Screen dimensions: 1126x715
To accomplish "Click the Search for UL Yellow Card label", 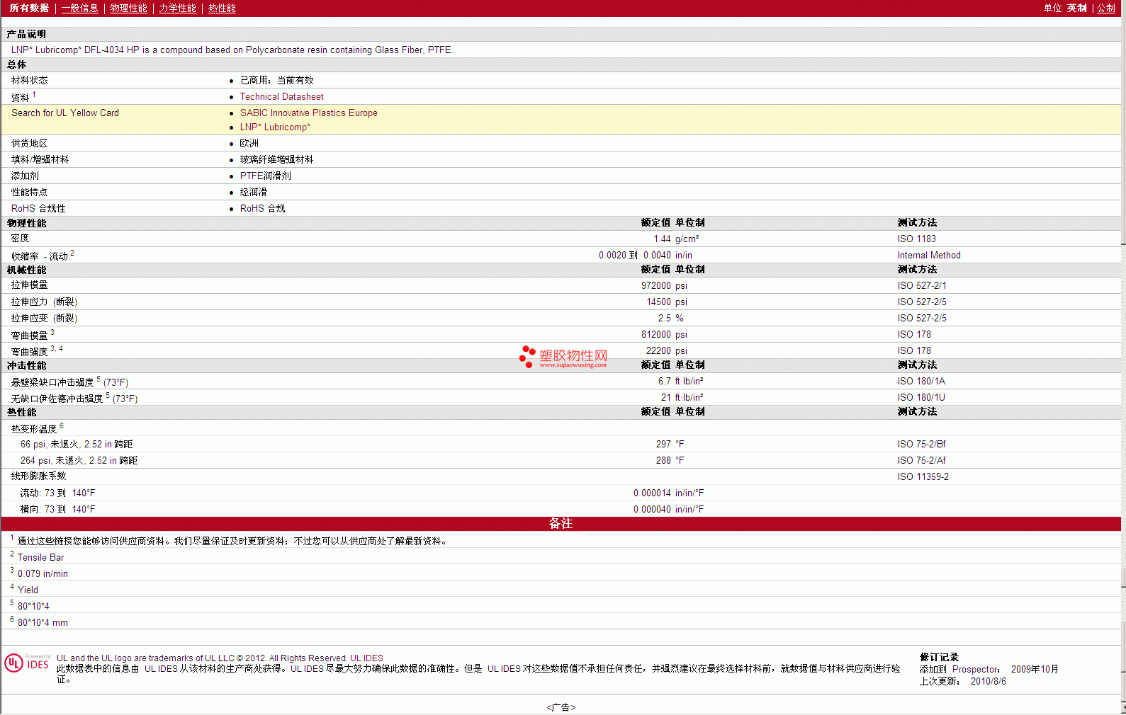I will (65, 113).
